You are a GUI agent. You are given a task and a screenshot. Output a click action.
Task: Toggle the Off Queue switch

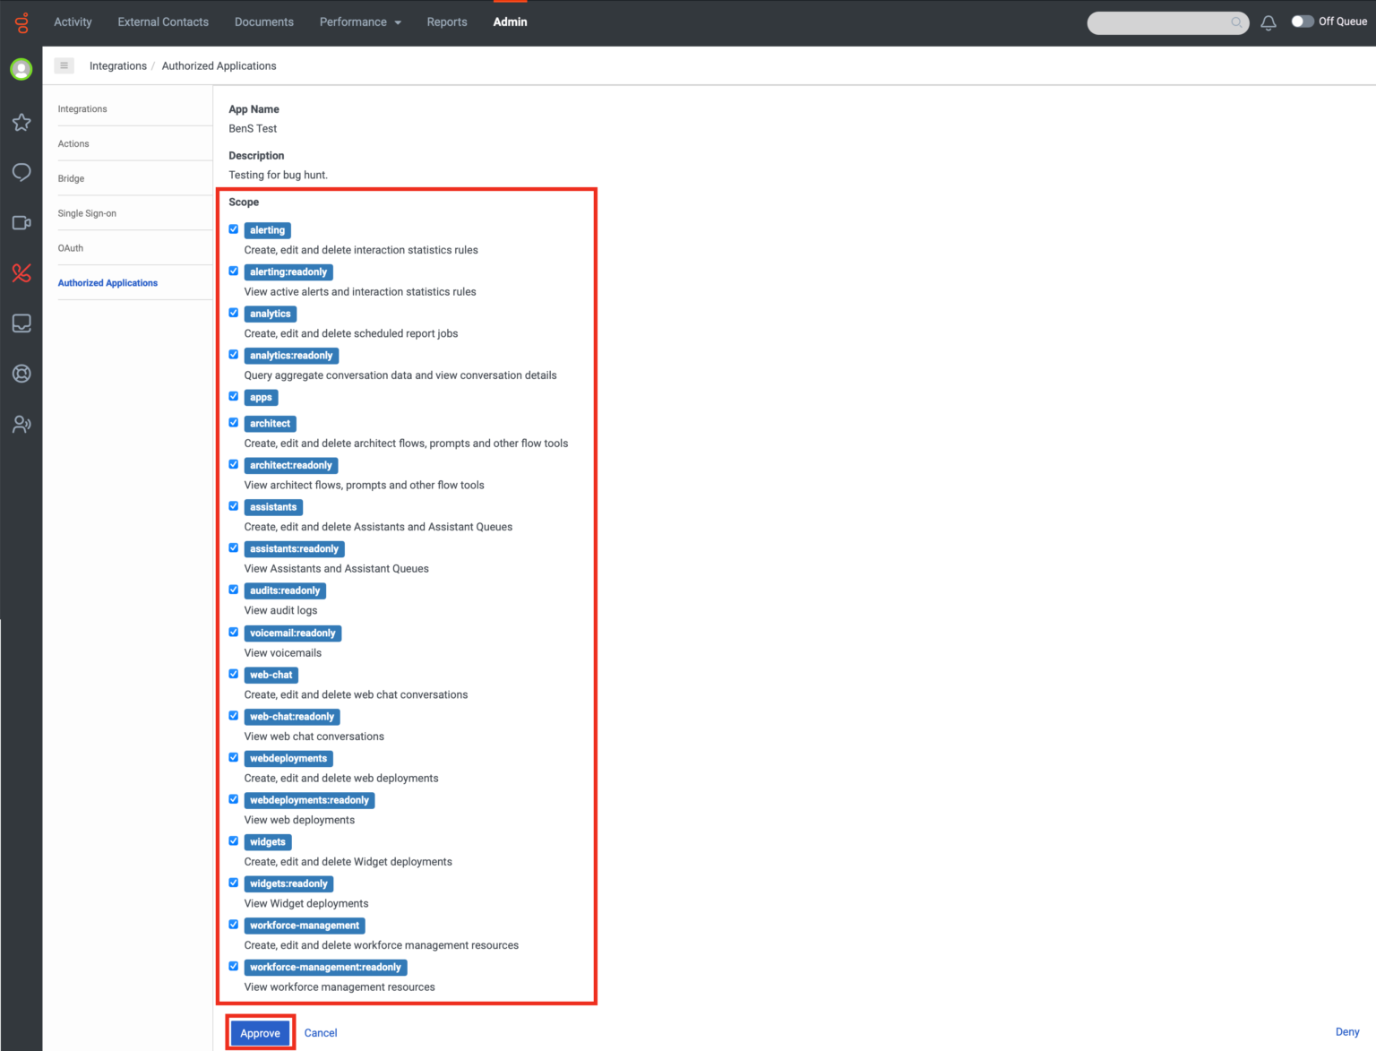[1302, 21]
